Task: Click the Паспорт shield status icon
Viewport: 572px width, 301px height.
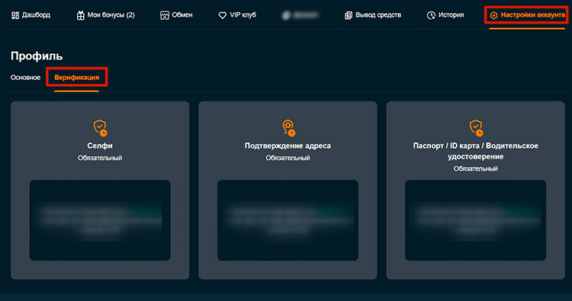Action: coord(476,128)
